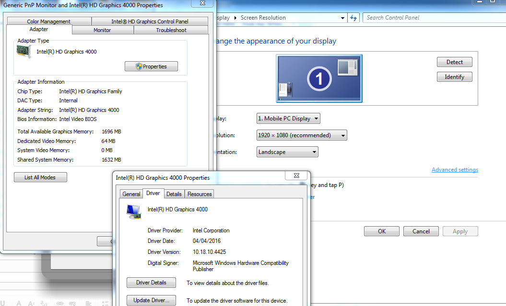Click the System Video Memory value "0 MB"

[x=107, y=150]
